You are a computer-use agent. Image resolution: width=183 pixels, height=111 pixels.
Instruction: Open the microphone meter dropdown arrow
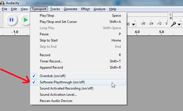click(179, 24)
